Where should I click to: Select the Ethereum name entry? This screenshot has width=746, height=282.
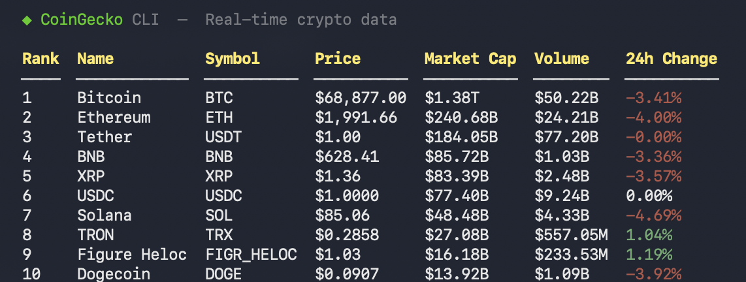[x=114, y=117]
